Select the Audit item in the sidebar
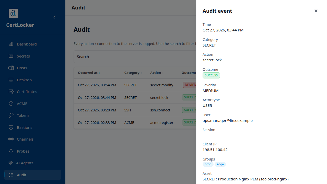 coord(33,175)
